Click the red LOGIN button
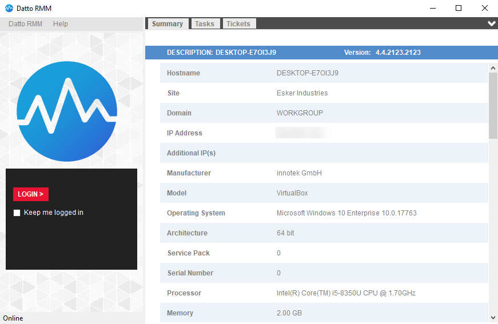Viewport: 498px width, 324px height. click(30, 194)
